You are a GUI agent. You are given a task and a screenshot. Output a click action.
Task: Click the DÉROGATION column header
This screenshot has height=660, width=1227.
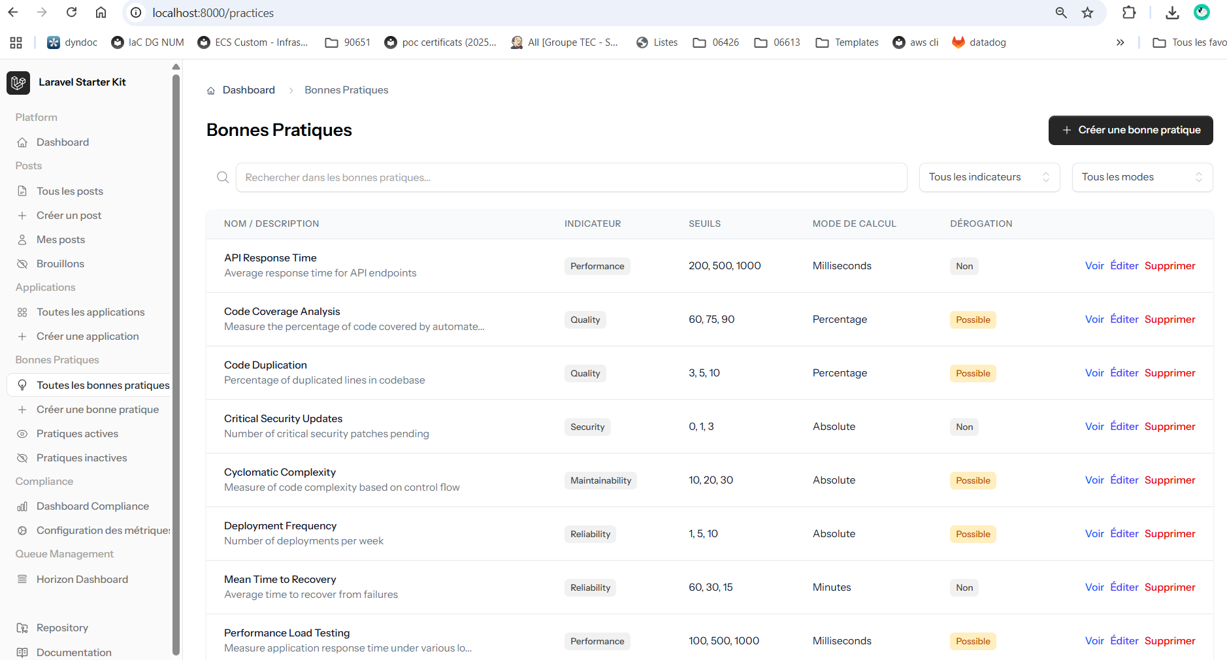point(981,223)
